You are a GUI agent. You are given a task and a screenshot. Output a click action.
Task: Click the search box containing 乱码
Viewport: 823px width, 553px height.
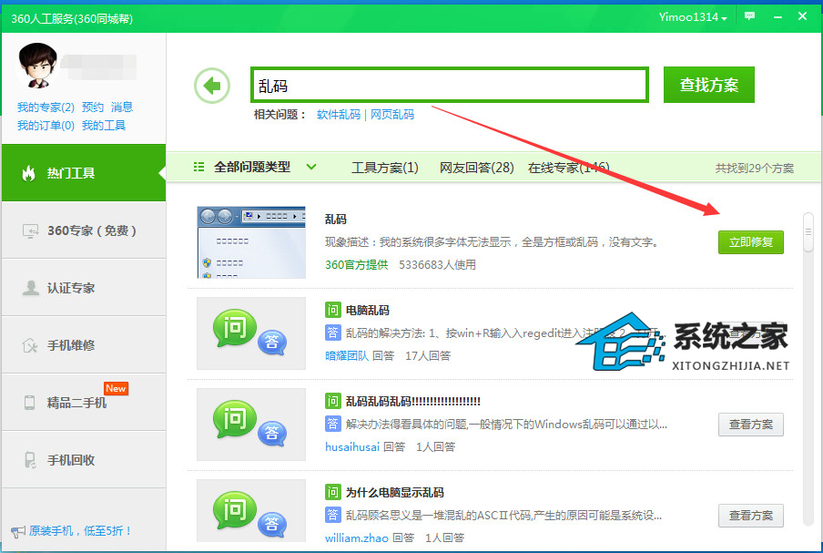[x=450, y=85]
